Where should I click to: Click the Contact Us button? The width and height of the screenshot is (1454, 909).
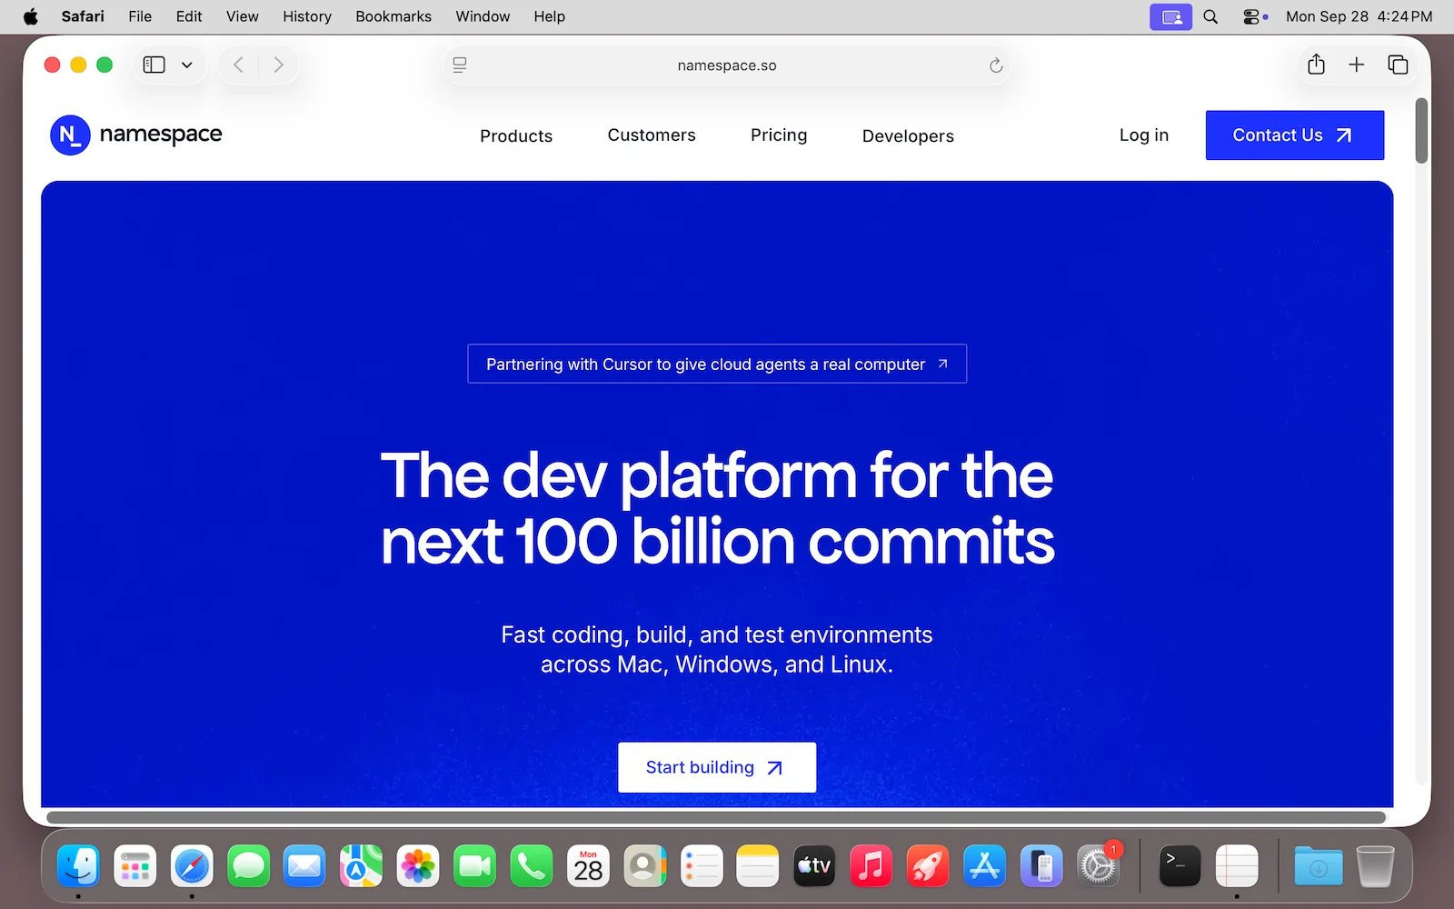(x=1295, y=135)
